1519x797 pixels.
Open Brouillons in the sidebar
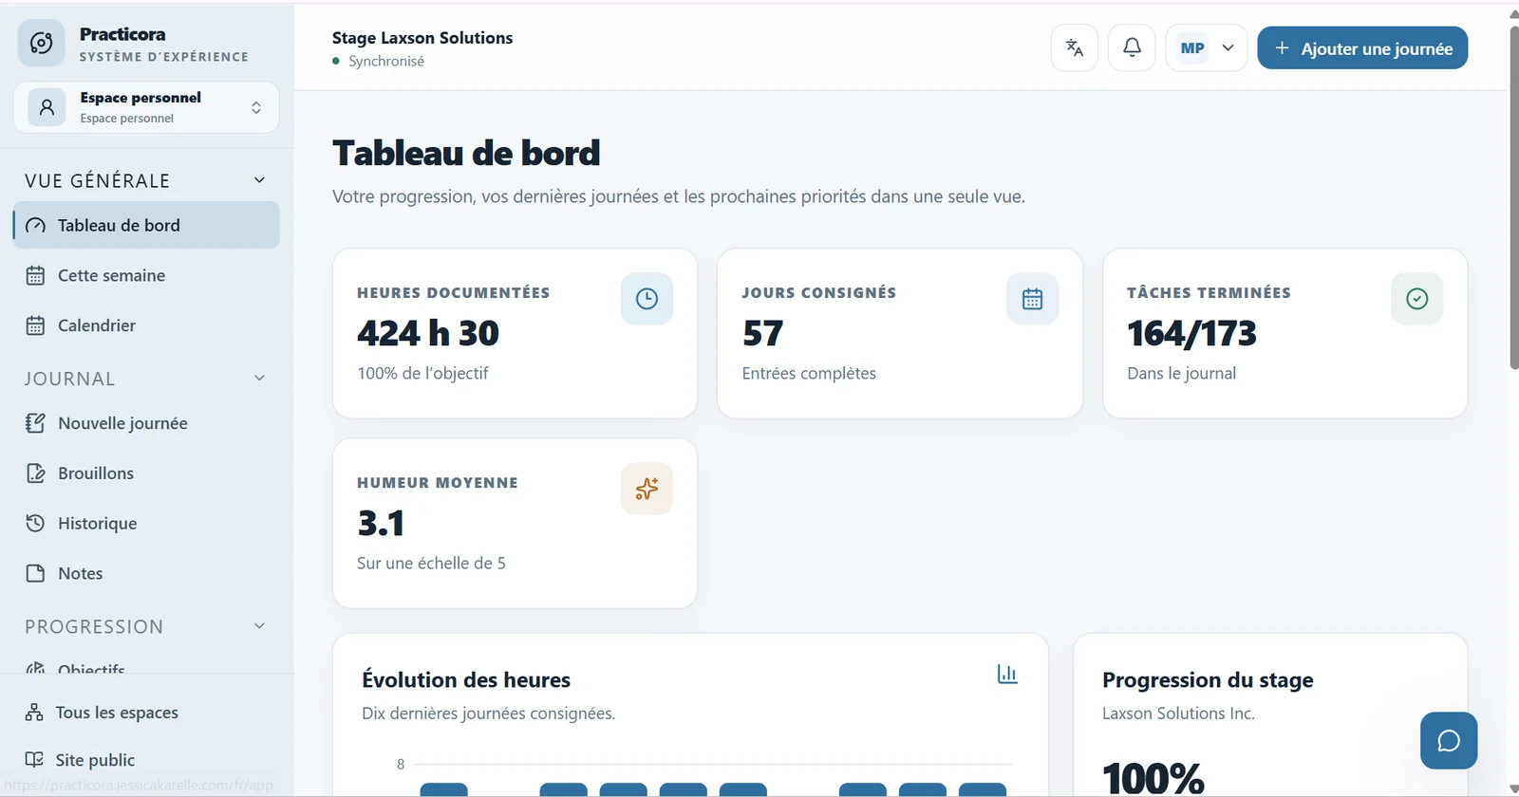point(146,473)
